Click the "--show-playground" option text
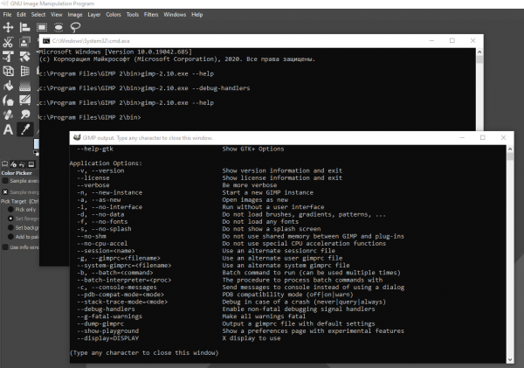 point(107,331)
